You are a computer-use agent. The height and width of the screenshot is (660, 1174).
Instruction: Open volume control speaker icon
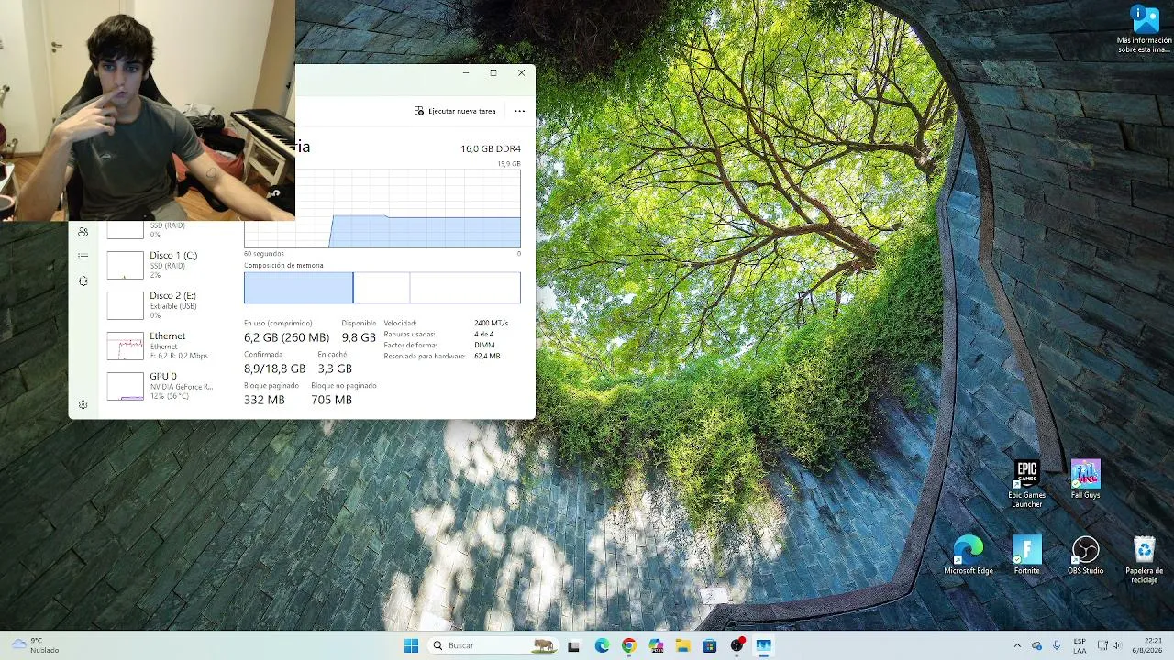(1116, 645)
